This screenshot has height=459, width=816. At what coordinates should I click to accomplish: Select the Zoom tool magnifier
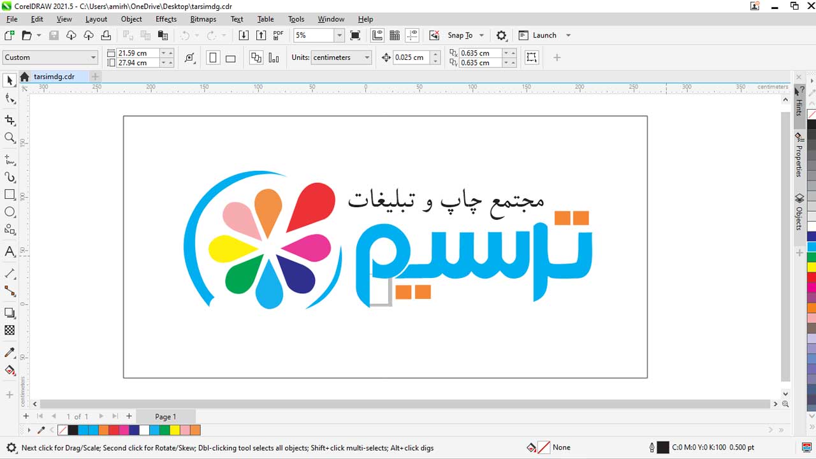coord(10,138)
